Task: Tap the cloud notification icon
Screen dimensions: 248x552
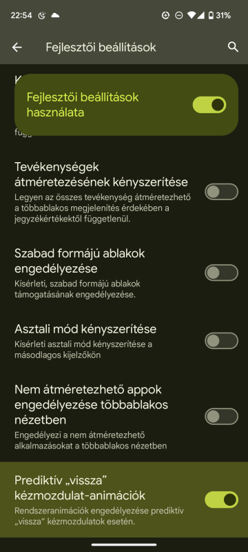Action: tap(55, 15)
